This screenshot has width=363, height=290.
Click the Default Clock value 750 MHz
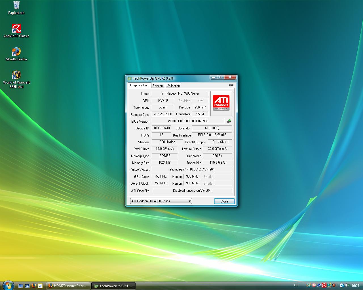click(x=161, y=183)
